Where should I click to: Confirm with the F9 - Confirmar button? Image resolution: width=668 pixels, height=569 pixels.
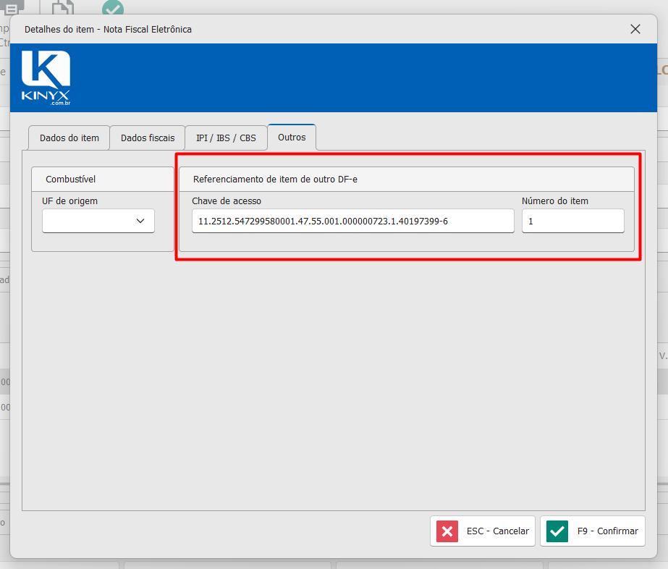click(593, 531)
